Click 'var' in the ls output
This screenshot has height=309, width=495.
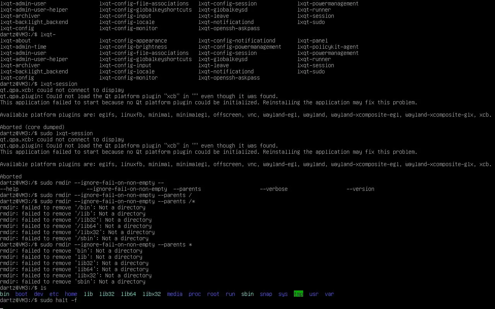click(x=329, y=294)
